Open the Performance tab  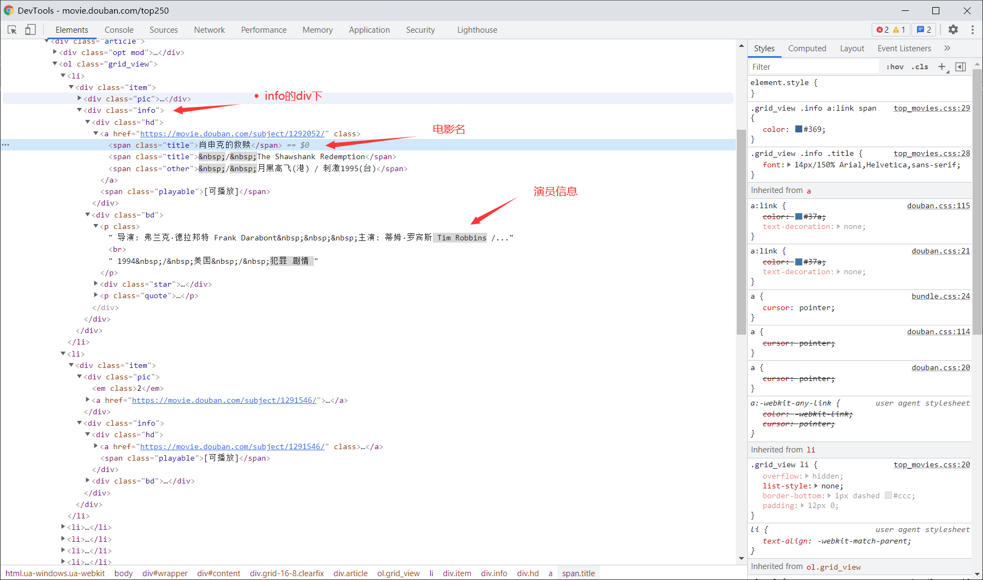(x=264, y=30)
